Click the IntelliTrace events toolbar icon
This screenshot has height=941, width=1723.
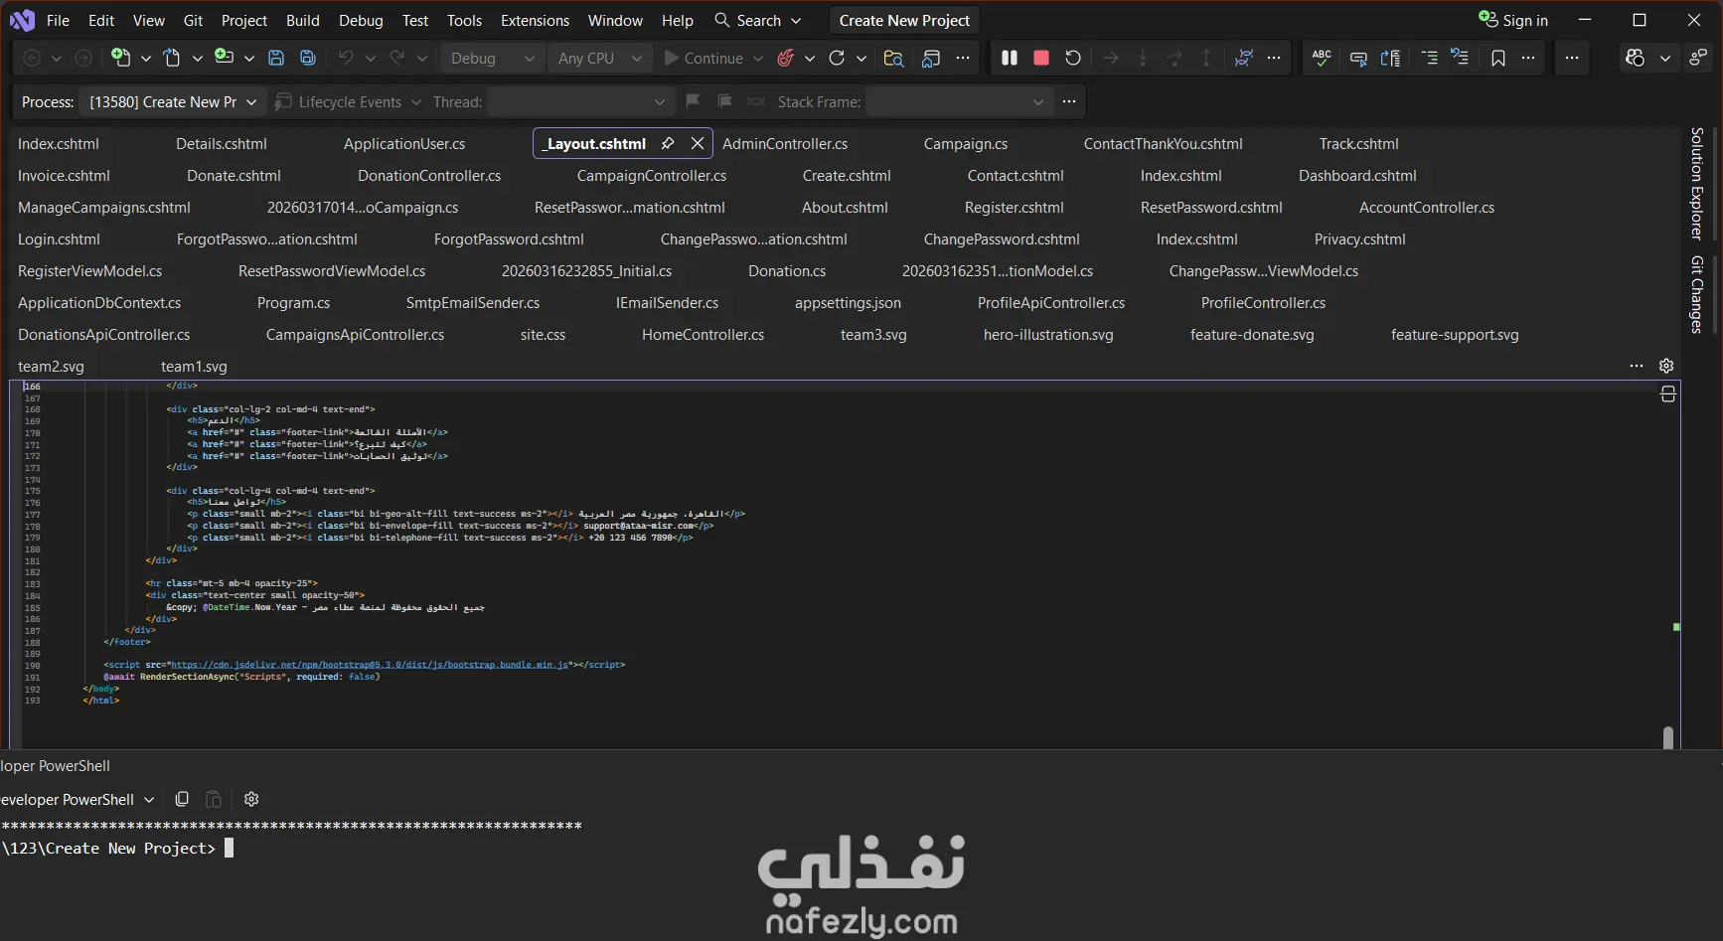pos(1243,58)
